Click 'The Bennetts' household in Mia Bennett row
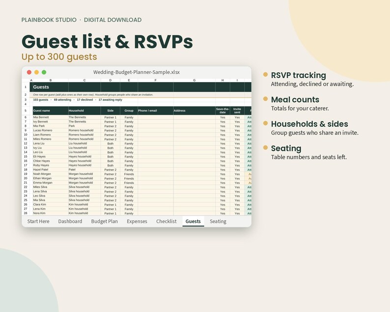This screenshot has height=312, width=390. click(84, 117)
